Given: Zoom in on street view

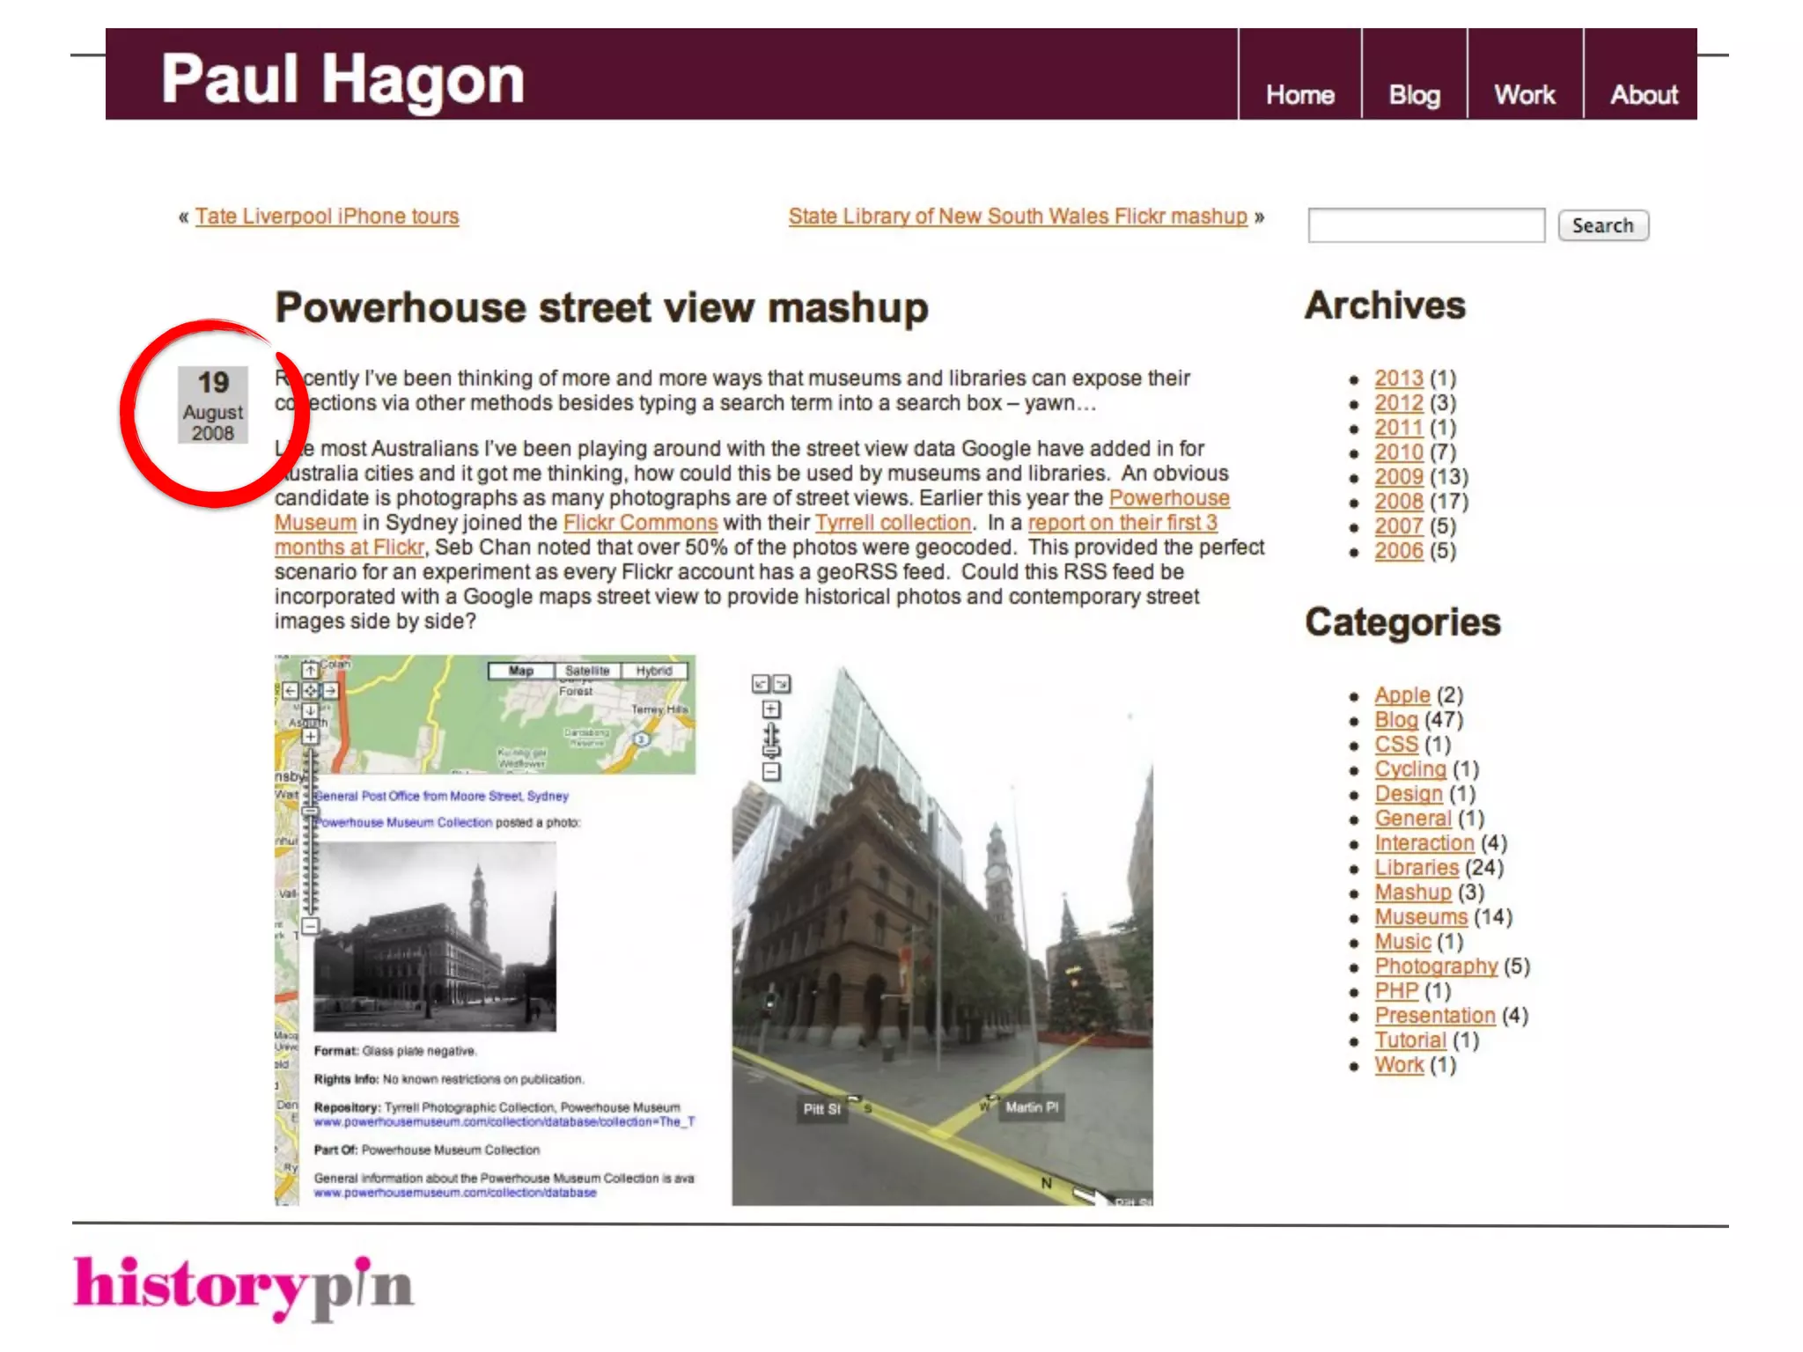Looking at the screenshot, I should (x=771, y=709).
